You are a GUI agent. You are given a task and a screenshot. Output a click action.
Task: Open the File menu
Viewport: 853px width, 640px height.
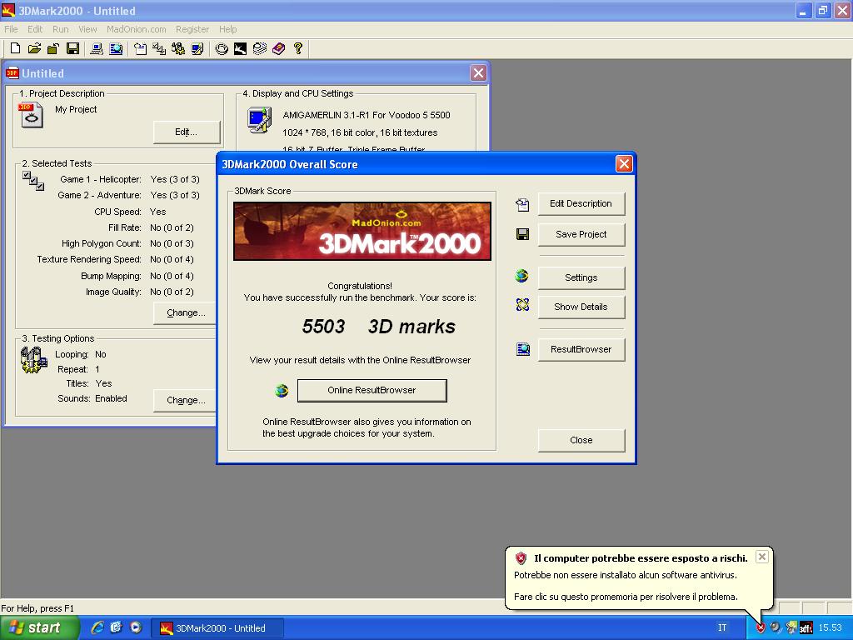11,29
